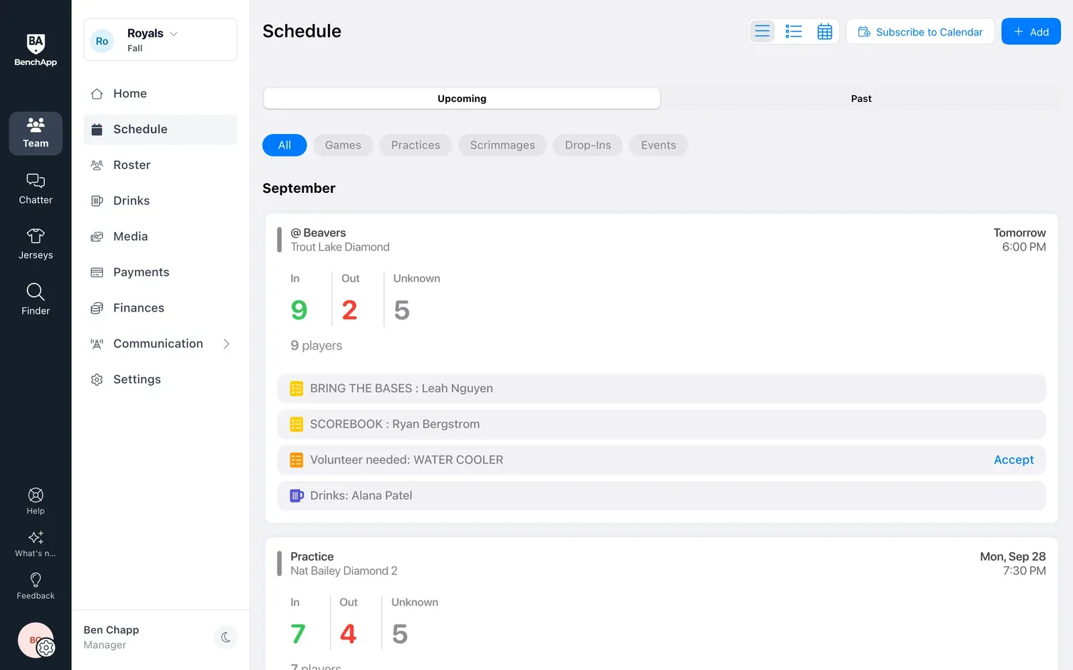Click the Payments card icon
Viewport: 1073px width, 670px height.
tap(97, 272)
